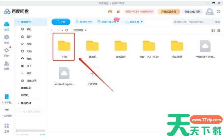The image size is (224, 138).
Task: Focus the 搜网盘文件 search field
Action: coord(193,22)
